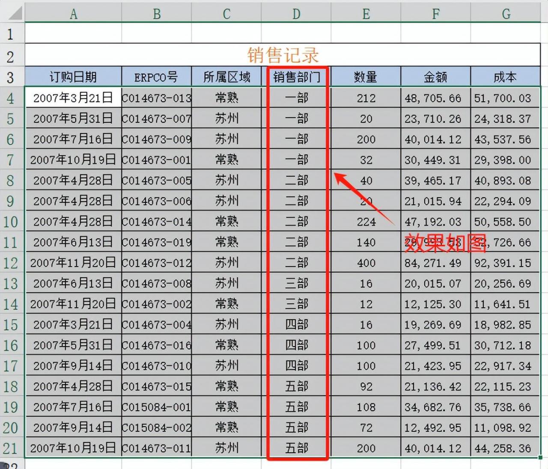
Task: Select cost cell 92,391.15
Action: tap(506, 262)
